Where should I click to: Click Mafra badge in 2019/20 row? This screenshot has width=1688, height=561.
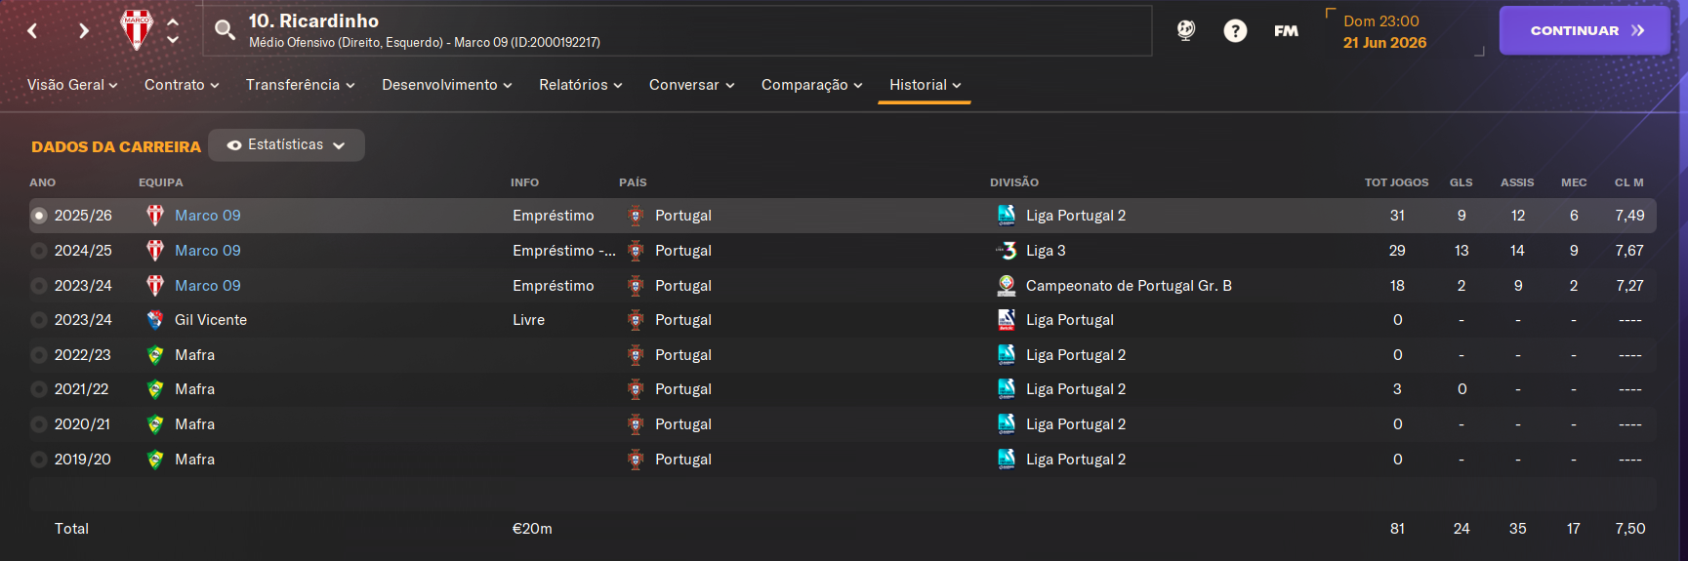coord(155,460)
